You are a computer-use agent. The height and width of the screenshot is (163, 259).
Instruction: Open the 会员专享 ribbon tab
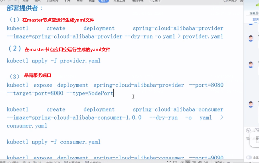coord(138,1)
